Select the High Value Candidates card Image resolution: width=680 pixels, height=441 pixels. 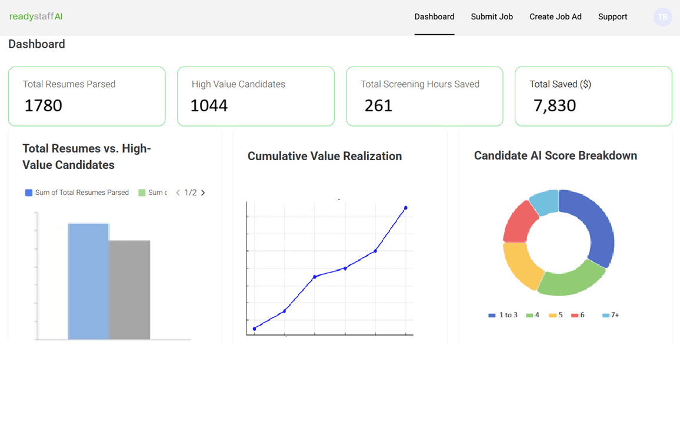click(256, 97)
